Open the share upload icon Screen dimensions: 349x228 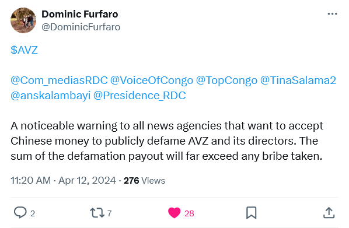pyautogui.click(x=329, y=213)
